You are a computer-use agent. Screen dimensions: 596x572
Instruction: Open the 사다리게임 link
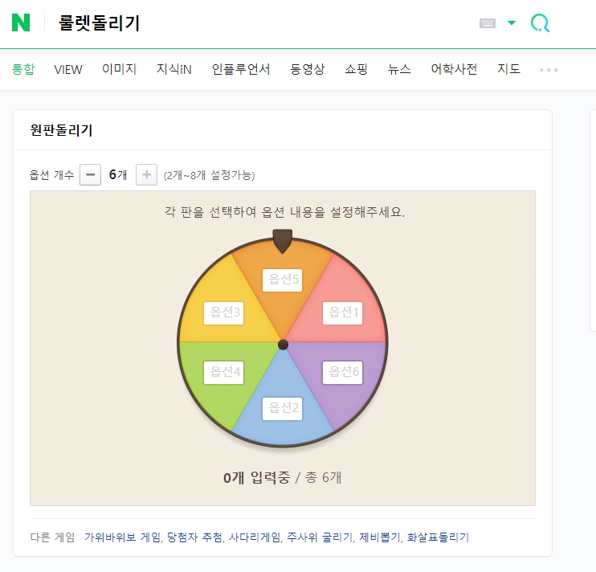(255, 537)
